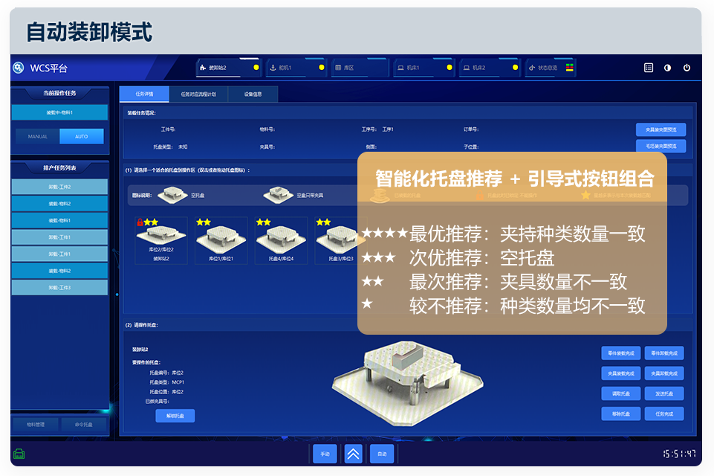The image size is (714, 476).
Task: Select the locked pallet 库位2/库位2
Action: click(161, 239)
